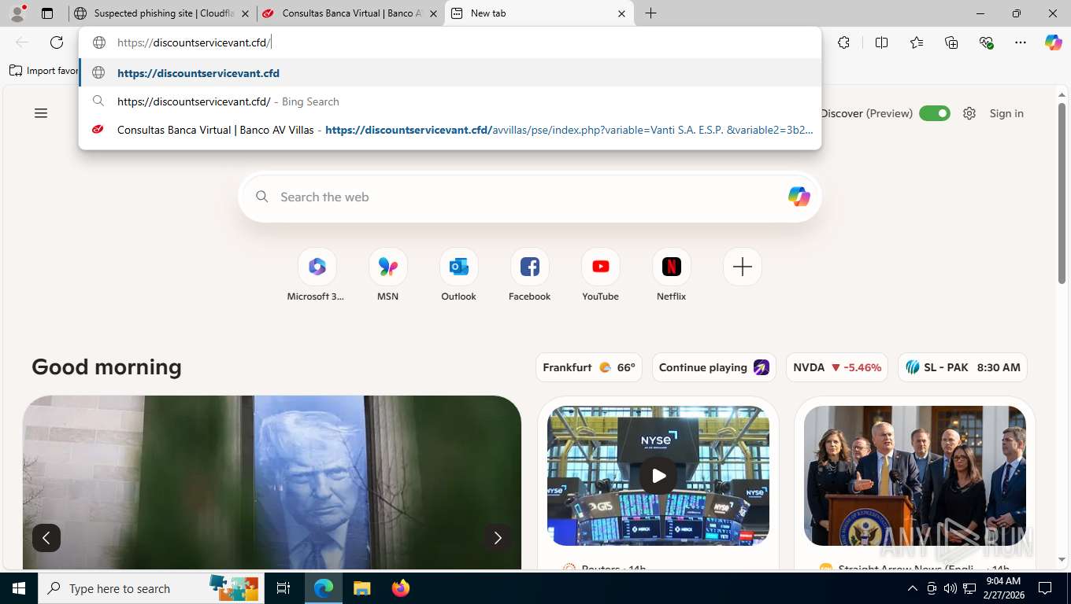Go to previous carousel story arrow
The height and width of the screenshot is (604, 1071).
[46, 538]
